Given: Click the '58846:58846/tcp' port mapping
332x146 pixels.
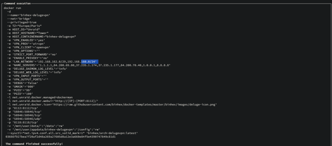Looking at the screenshot, I should point(24,112).
